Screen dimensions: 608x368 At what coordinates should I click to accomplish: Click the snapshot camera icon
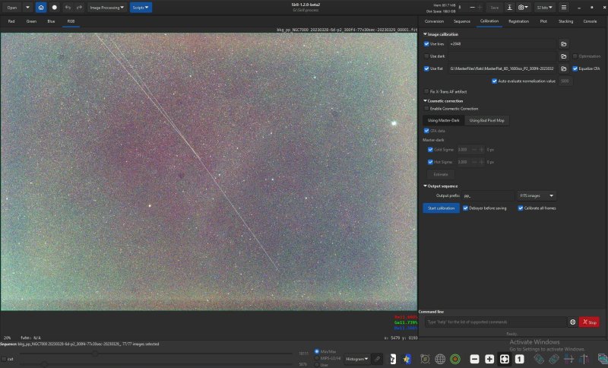tap(523, 8)
